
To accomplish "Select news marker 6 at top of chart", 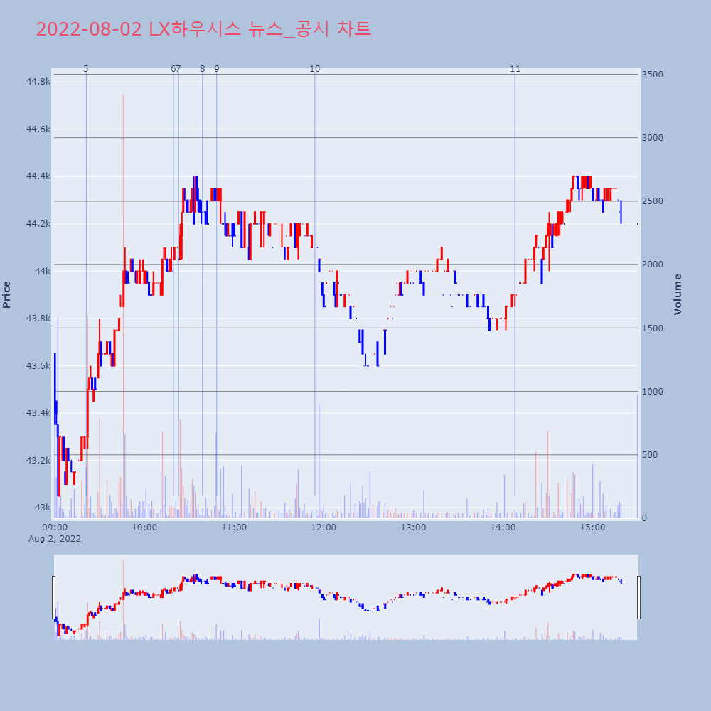I will [x=173, y=69].
